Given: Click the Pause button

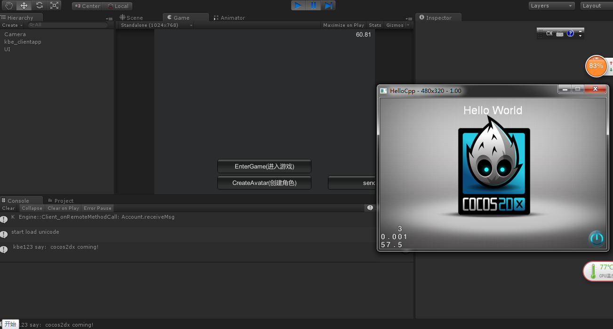Looking at the screenshot, I should pos(313,6).
